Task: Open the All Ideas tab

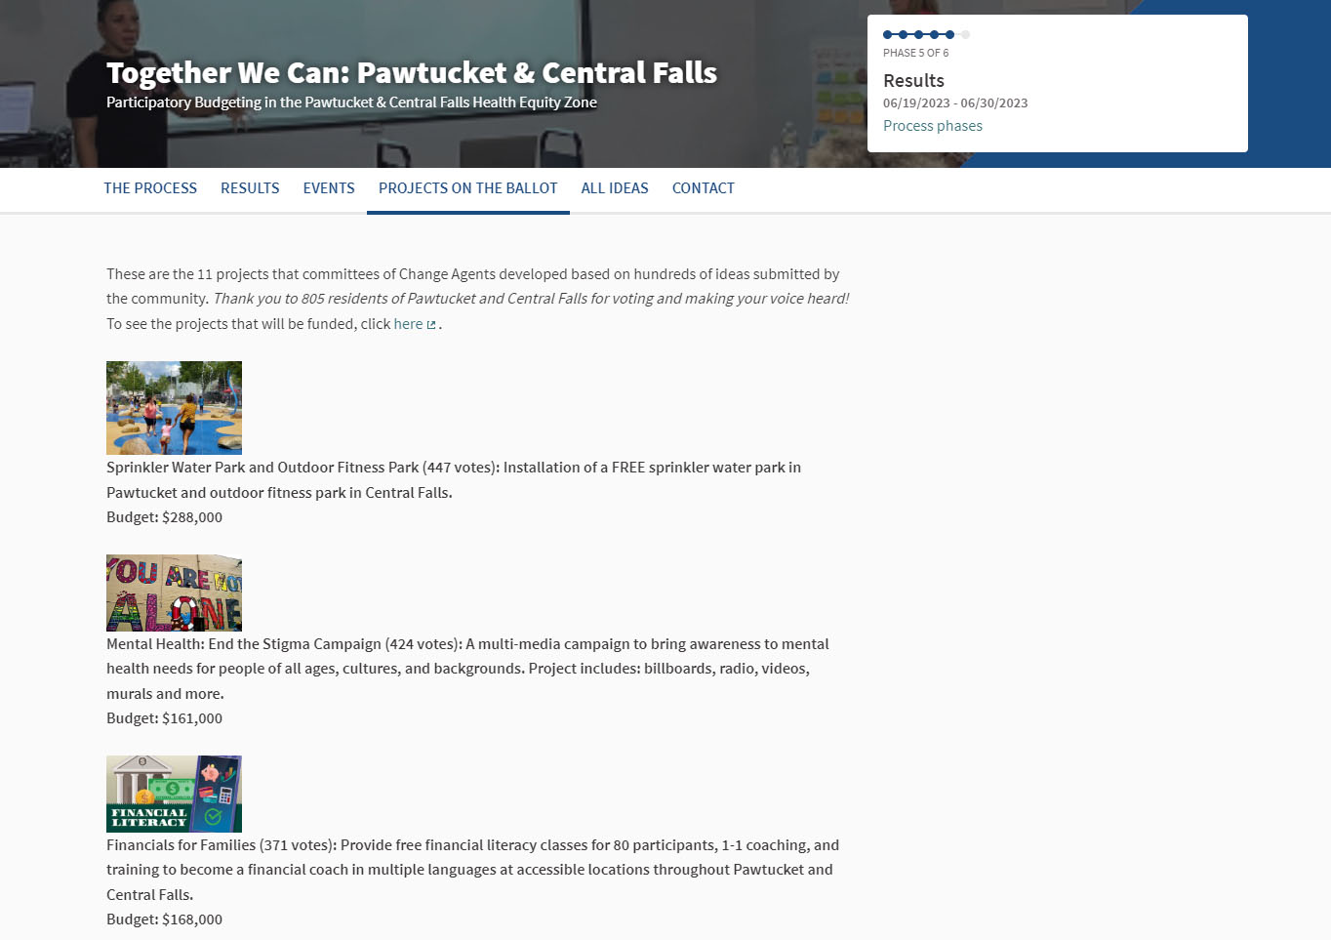Action: (x=615, y=188)
